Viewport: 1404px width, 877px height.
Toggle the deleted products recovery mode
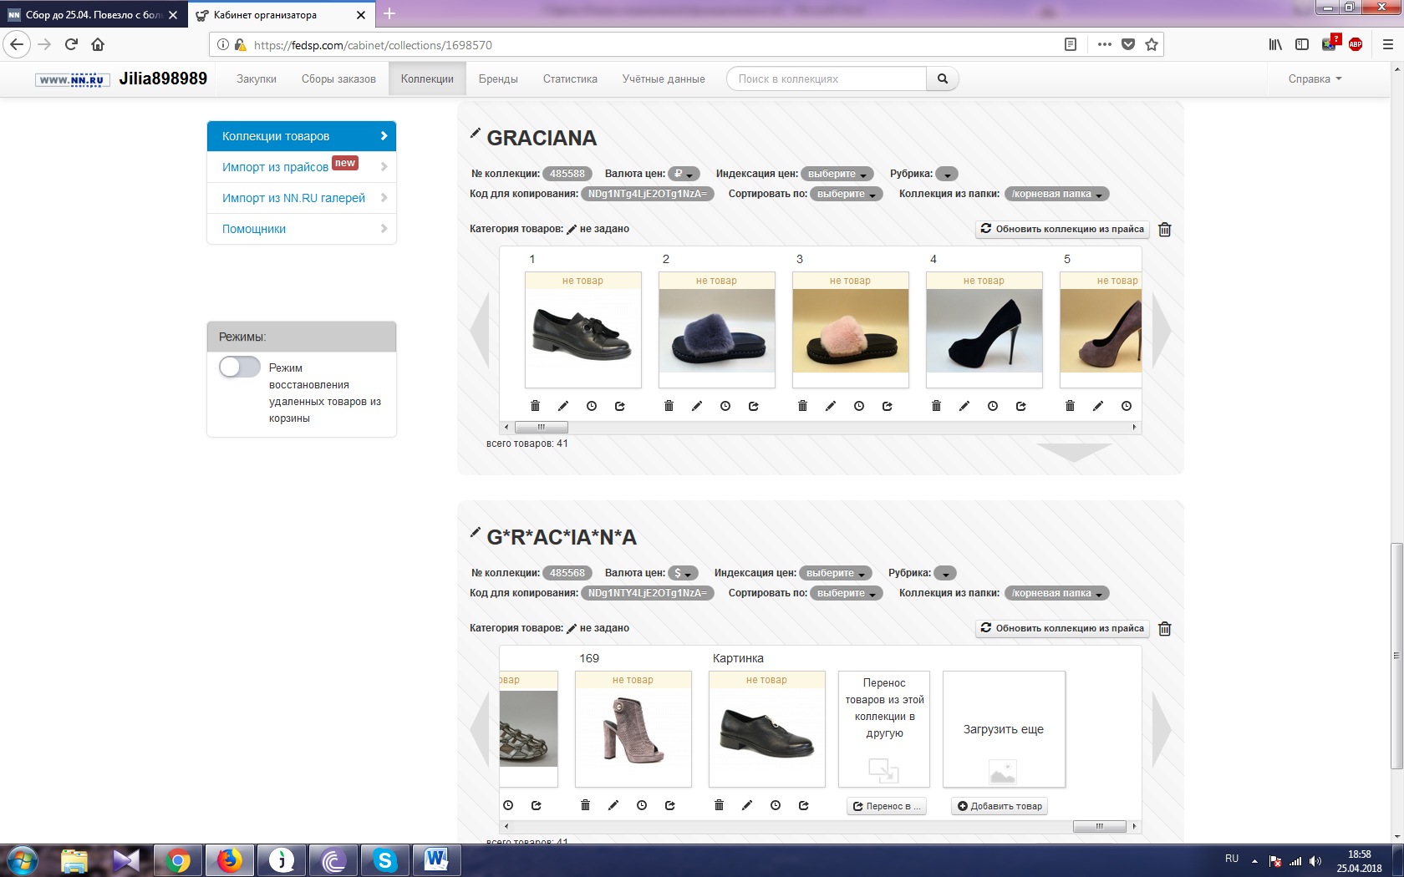(240, 367)
